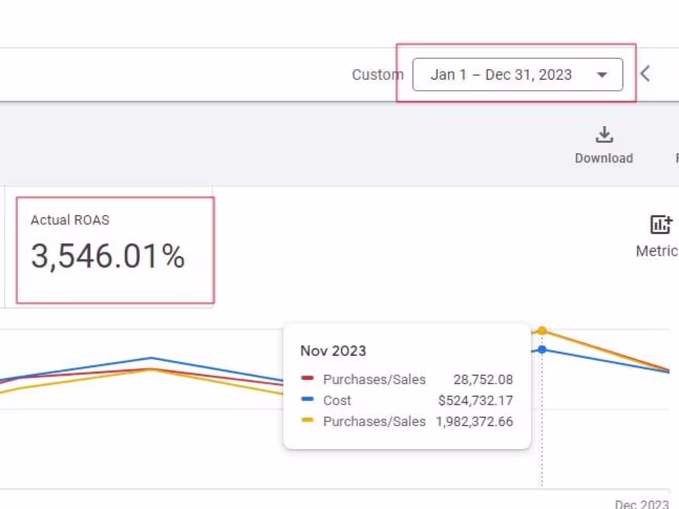Click the Dec 2023 axis label
The image size is (679, 509).
(x=642, y=504)
